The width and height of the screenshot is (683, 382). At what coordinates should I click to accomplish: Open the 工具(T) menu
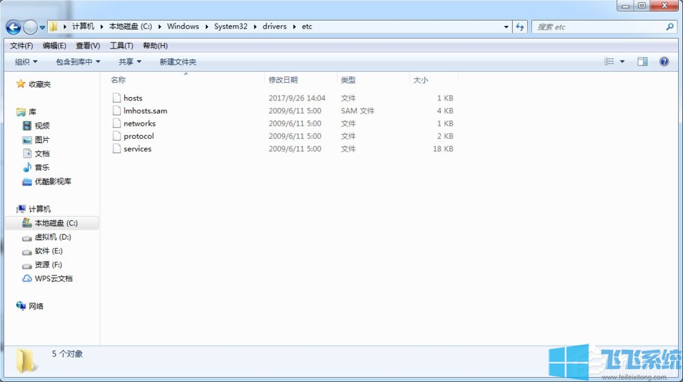click(121, 46)
